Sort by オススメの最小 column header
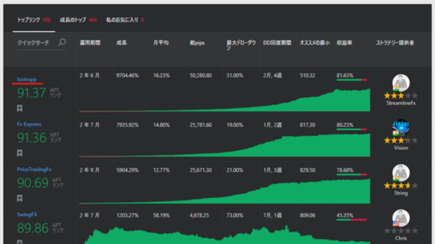The width and height of the screenshot is (435, 244). (x=315, y=43)
